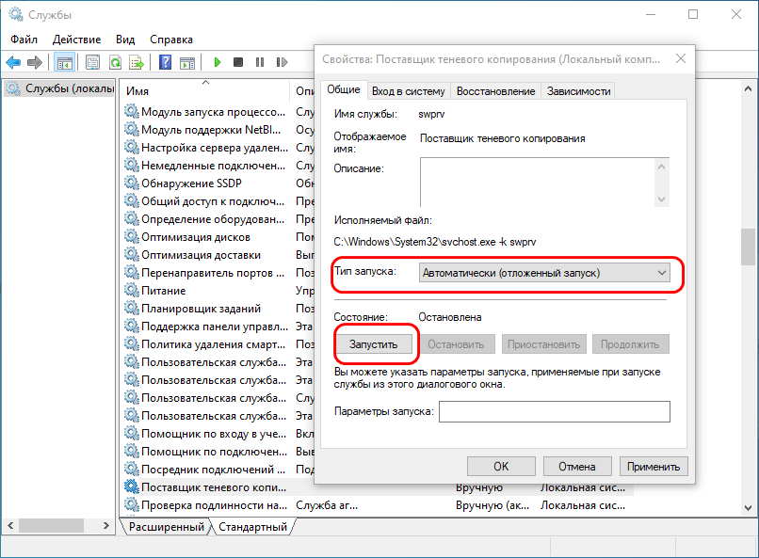Viewport: 759px width, 558px height.
Task: Open the Зависимости tab
Action: [578, 90]
